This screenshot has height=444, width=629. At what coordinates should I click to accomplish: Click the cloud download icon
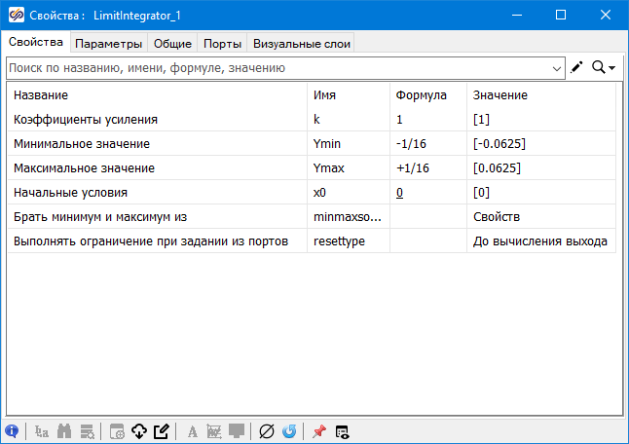[138, 431]
